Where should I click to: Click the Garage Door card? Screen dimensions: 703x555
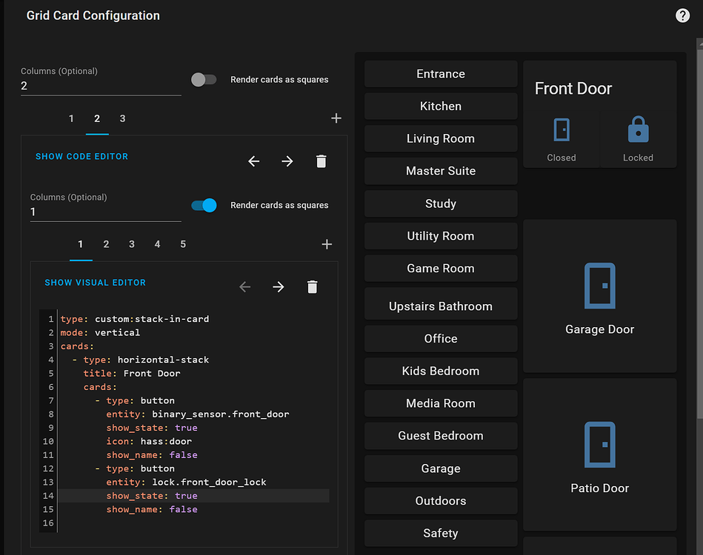tap(599, 296)
